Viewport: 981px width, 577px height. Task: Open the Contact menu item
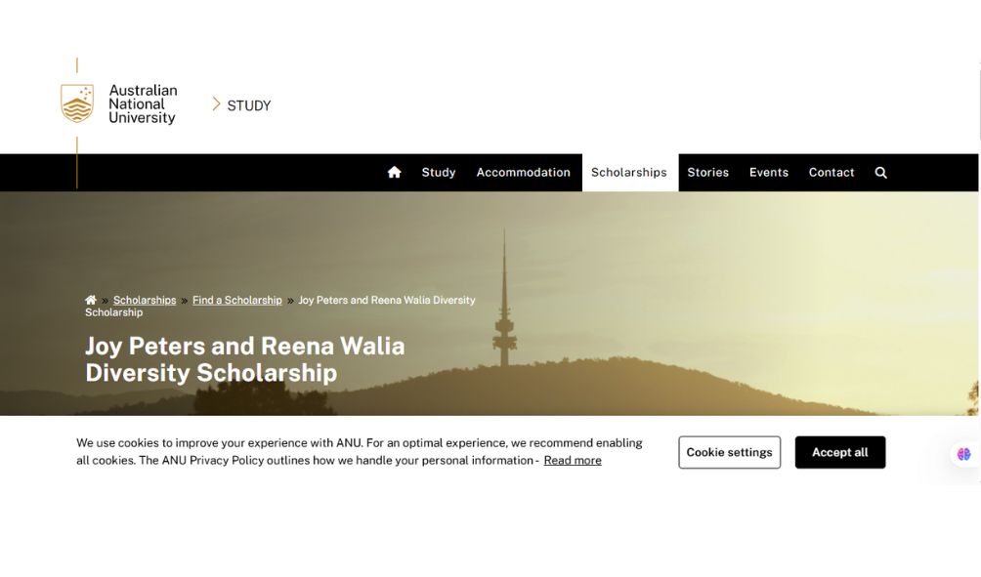click(832, 173)
